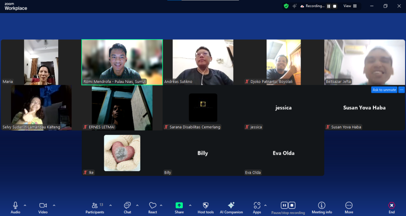Screen dimensions: 406x216
Task: Open the View layout menu
Action: (350, 6)
